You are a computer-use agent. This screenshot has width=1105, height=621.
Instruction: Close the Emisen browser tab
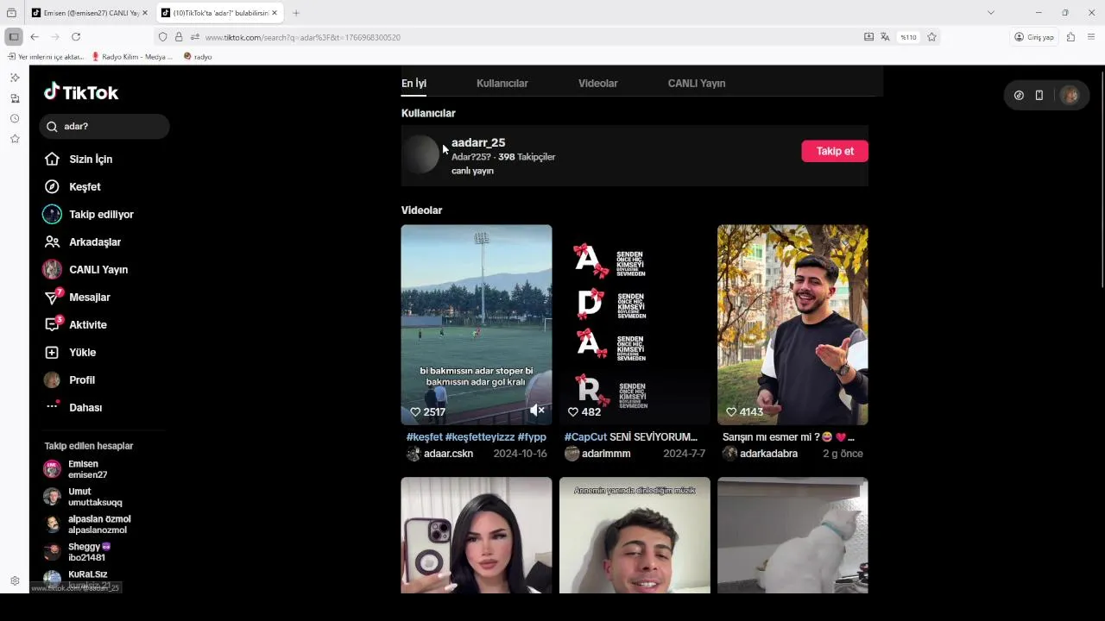[145, 13]
